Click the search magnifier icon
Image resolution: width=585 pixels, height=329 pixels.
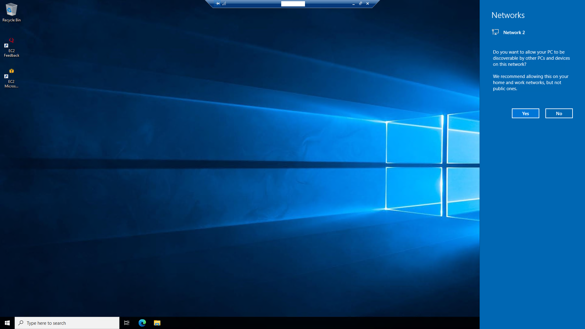21,323
